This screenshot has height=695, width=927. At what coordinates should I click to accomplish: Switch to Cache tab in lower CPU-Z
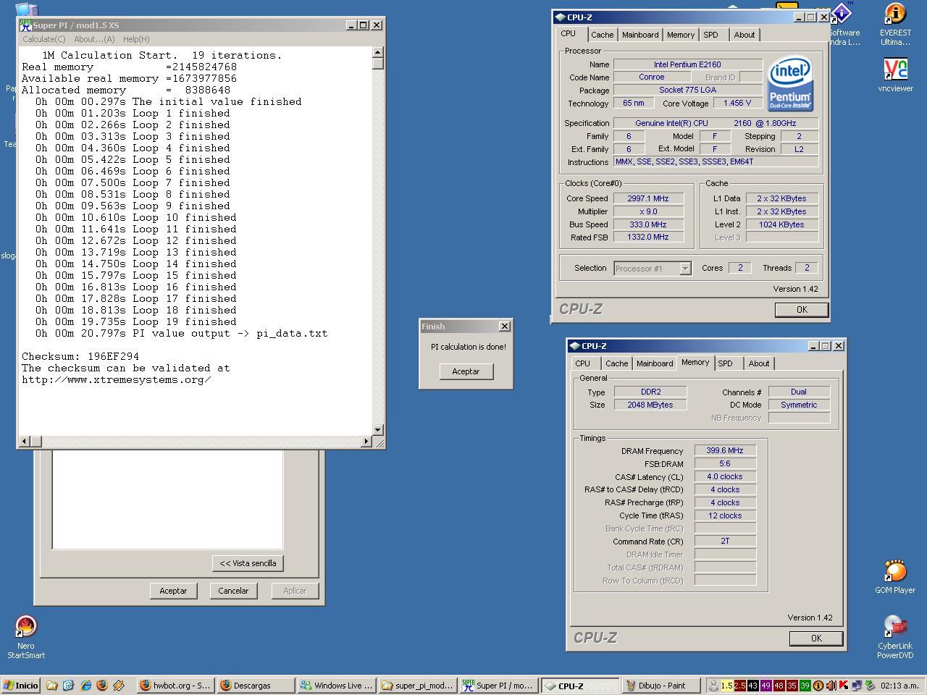click(x=616, y=363)
